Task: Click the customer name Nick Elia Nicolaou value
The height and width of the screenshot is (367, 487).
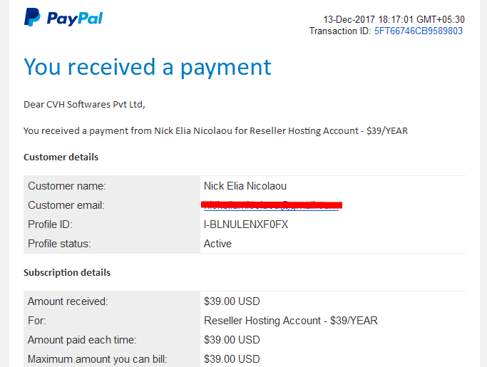Action: 245,186
